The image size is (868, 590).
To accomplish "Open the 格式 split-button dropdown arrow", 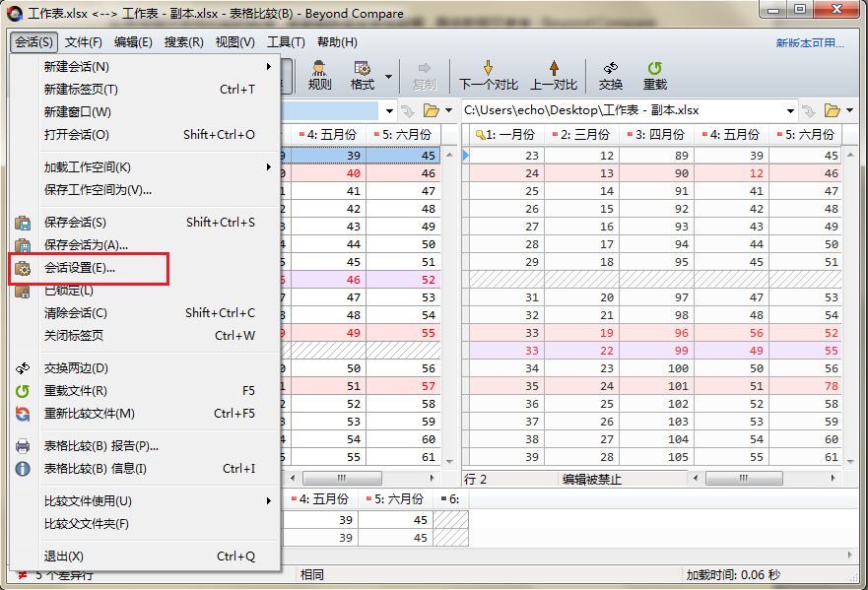I will [389, 75].
